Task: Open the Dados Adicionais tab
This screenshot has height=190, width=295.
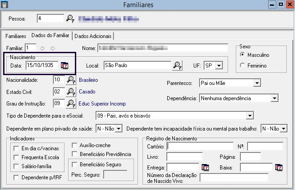Action: coord(93,36)
